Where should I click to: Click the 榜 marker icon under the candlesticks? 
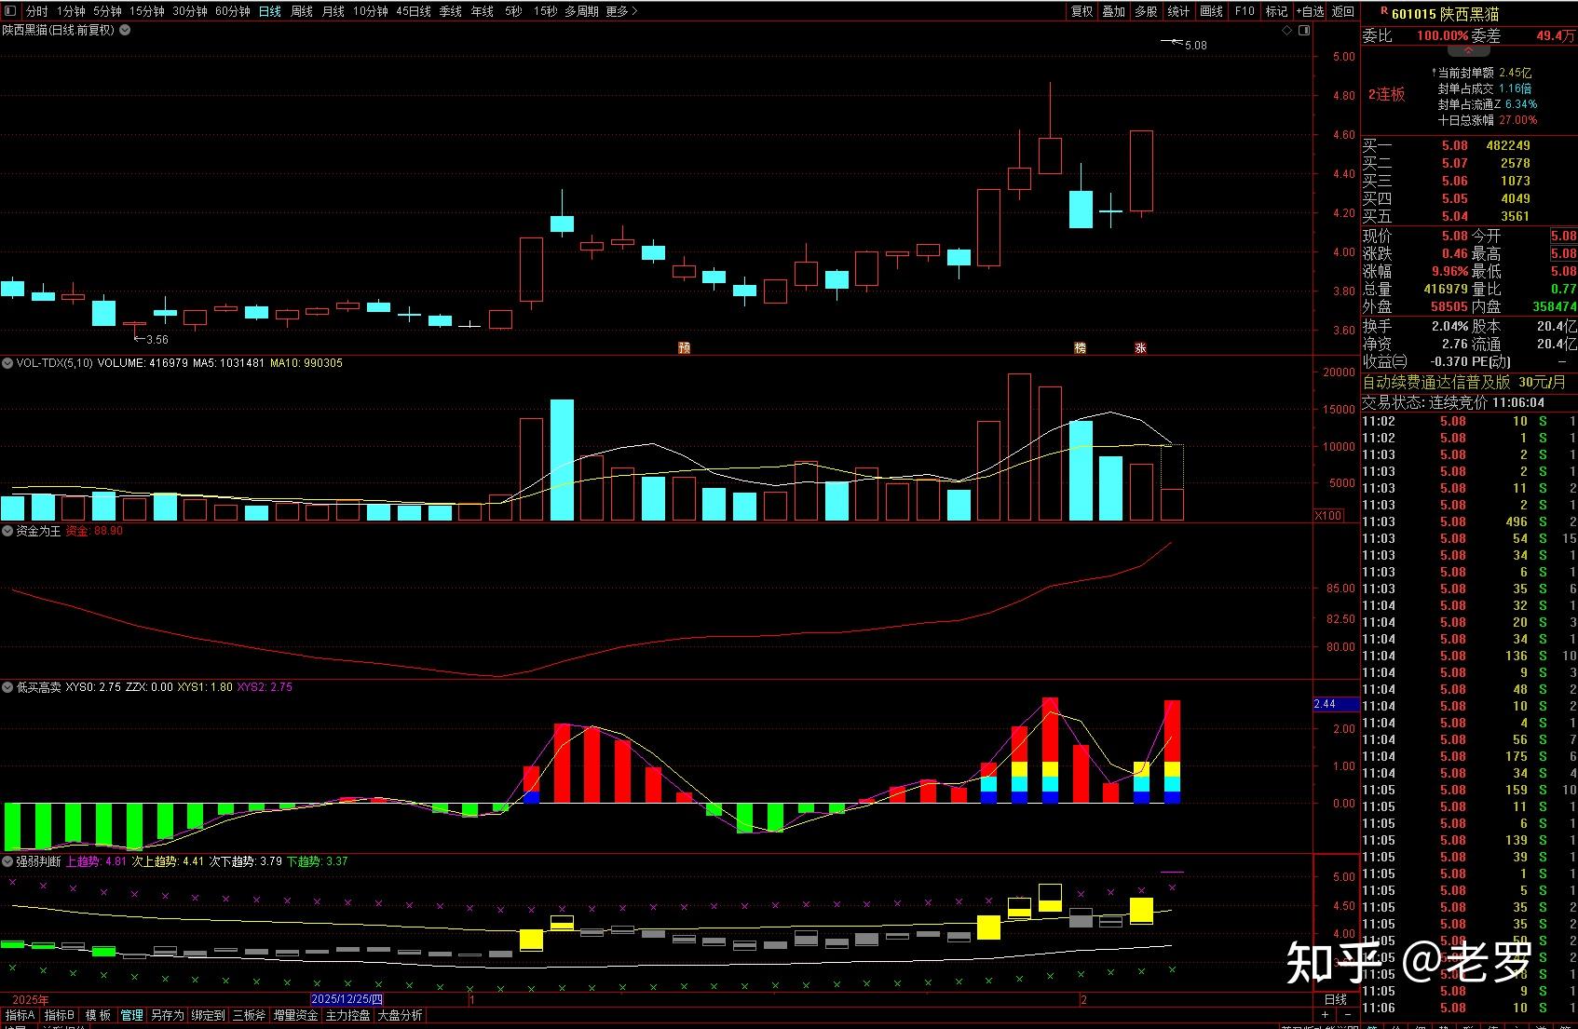click(x=1080, y=348)
